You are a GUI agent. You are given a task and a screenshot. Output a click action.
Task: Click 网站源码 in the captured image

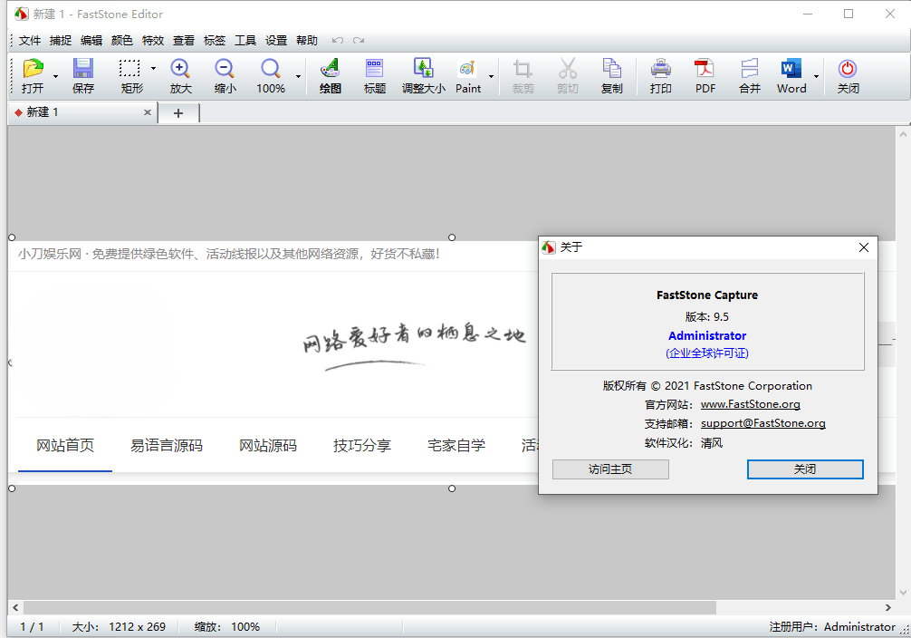[268, 446]
